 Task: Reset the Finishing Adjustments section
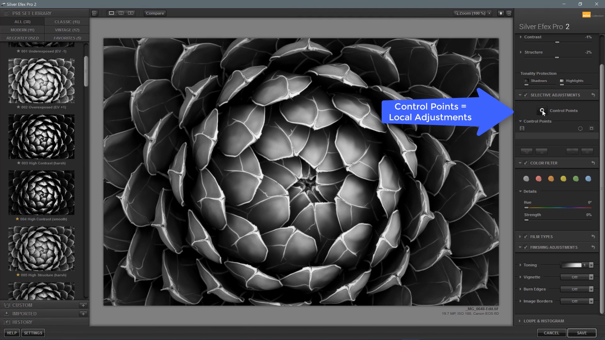point(593,247)
